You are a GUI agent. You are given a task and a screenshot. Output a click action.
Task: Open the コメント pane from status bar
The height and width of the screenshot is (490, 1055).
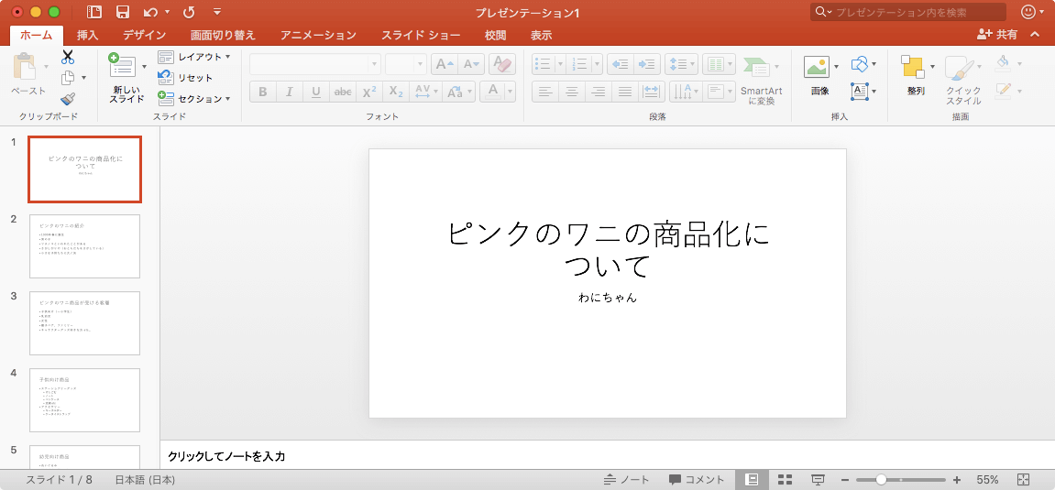[696, 480]
